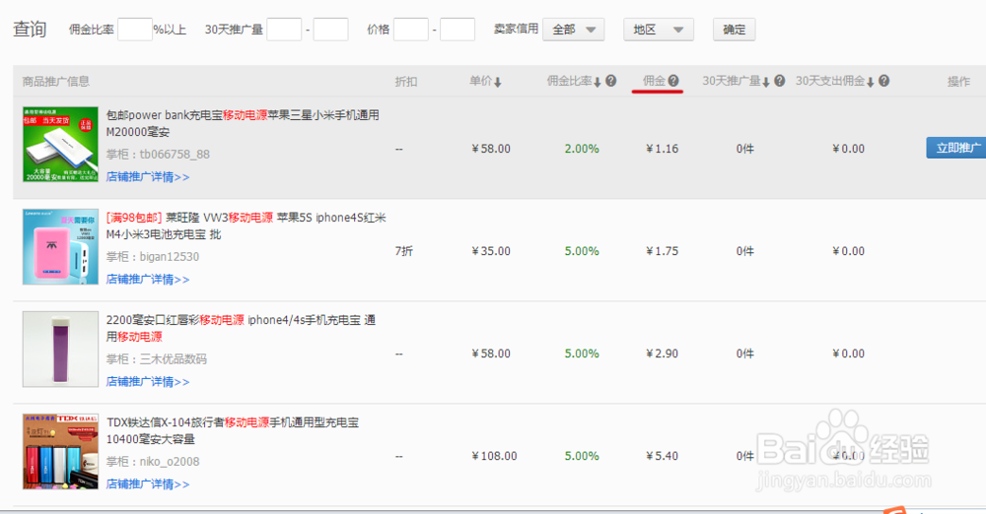Focus the 佣金比率 percentage input field
The width and height of the screenshot is (986, 514).
tap(135, 30)
